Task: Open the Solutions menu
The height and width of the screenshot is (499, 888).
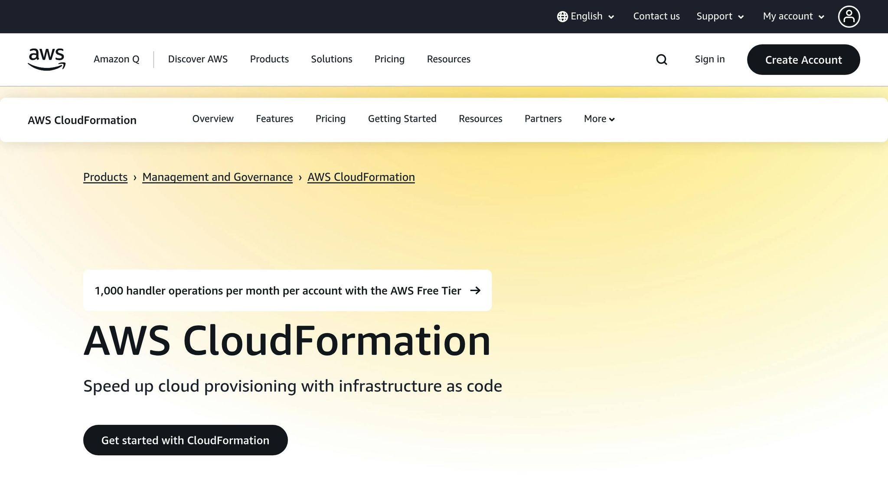Action: (331, 59)
